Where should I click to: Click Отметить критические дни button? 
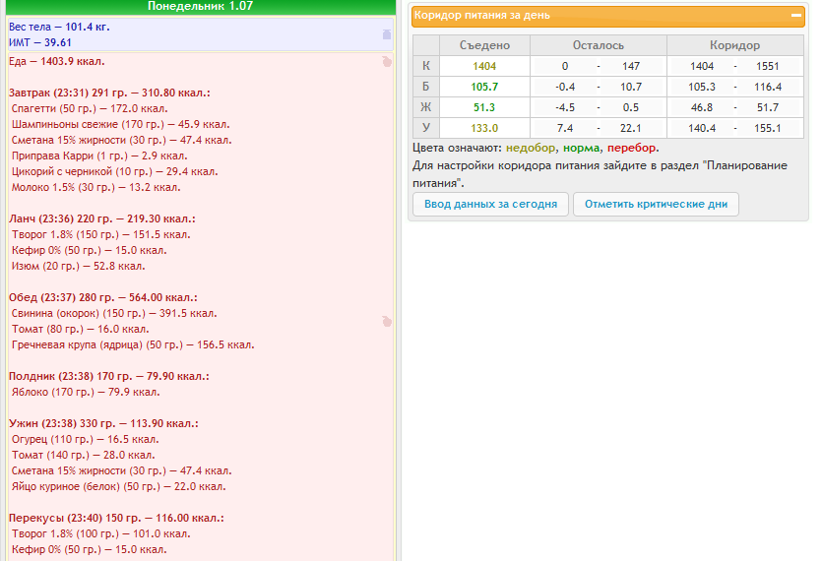656,204
